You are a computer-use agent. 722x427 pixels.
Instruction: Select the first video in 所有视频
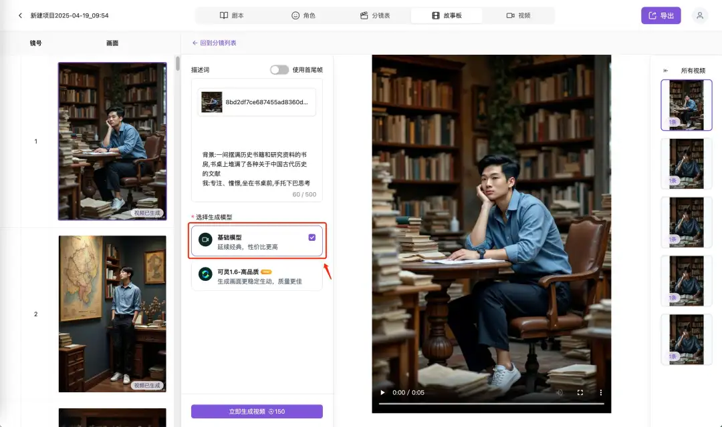[x=686, y=105]
